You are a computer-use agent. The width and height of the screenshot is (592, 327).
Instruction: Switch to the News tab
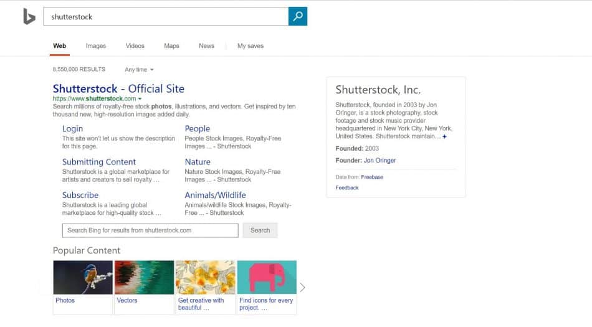206,45
